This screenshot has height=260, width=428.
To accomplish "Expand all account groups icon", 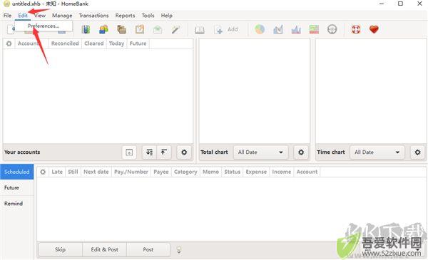I will (x=149, y=152).
